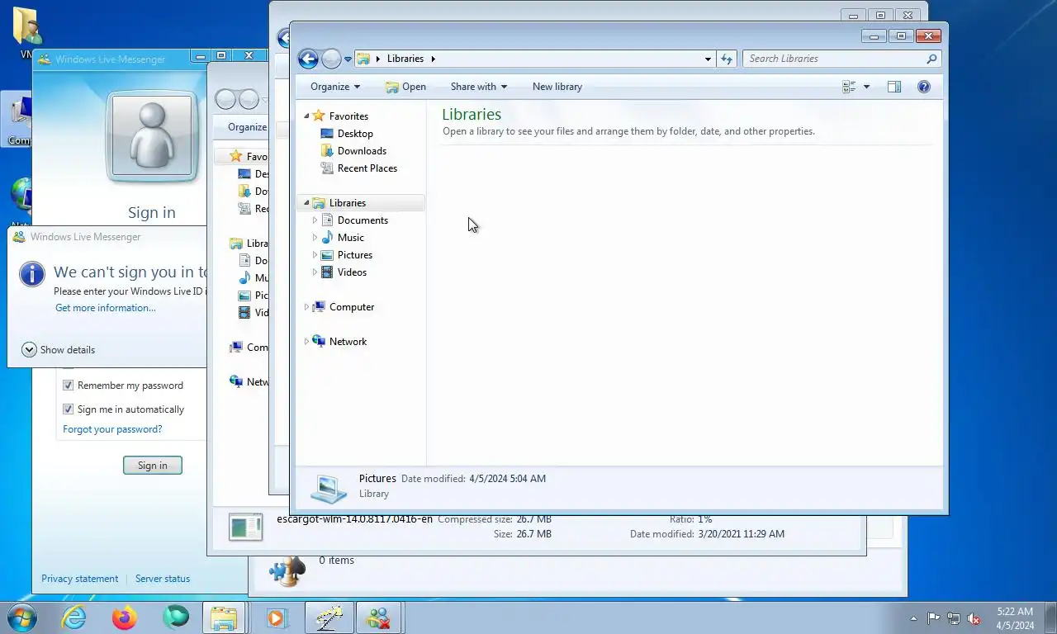
Task: Open the Privacy statement link
Action: (80, 579)
